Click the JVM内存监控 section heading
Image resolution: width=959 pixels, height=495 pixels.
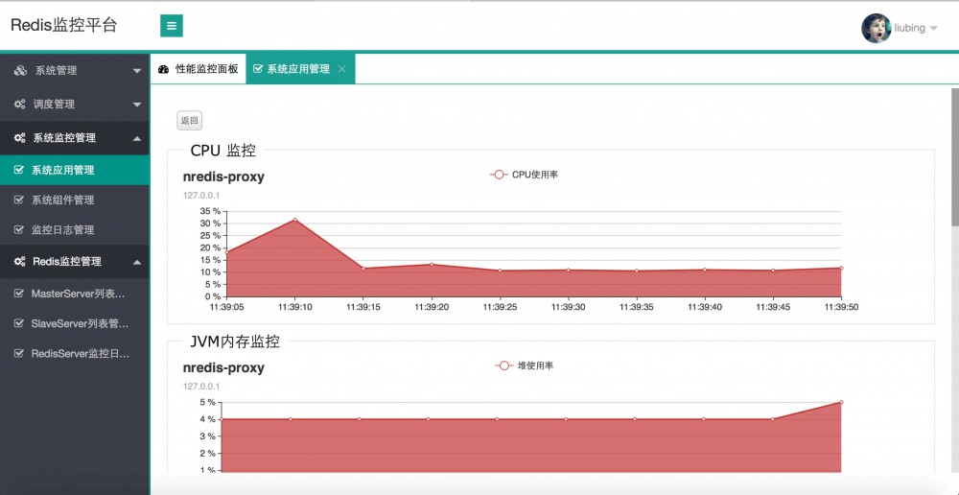pyautogui.click(x=234, y=342)
